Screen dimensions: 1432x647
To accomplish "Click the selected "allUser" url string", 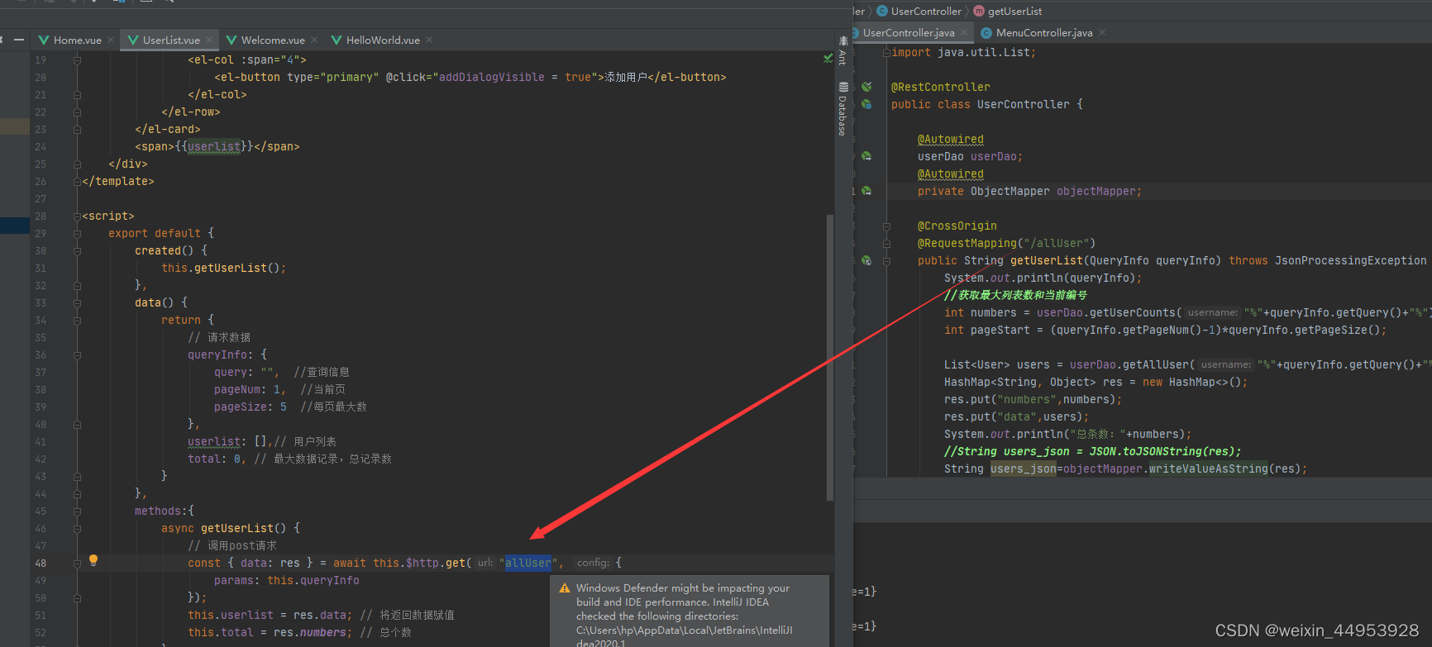I will click(x=528, y=563).
